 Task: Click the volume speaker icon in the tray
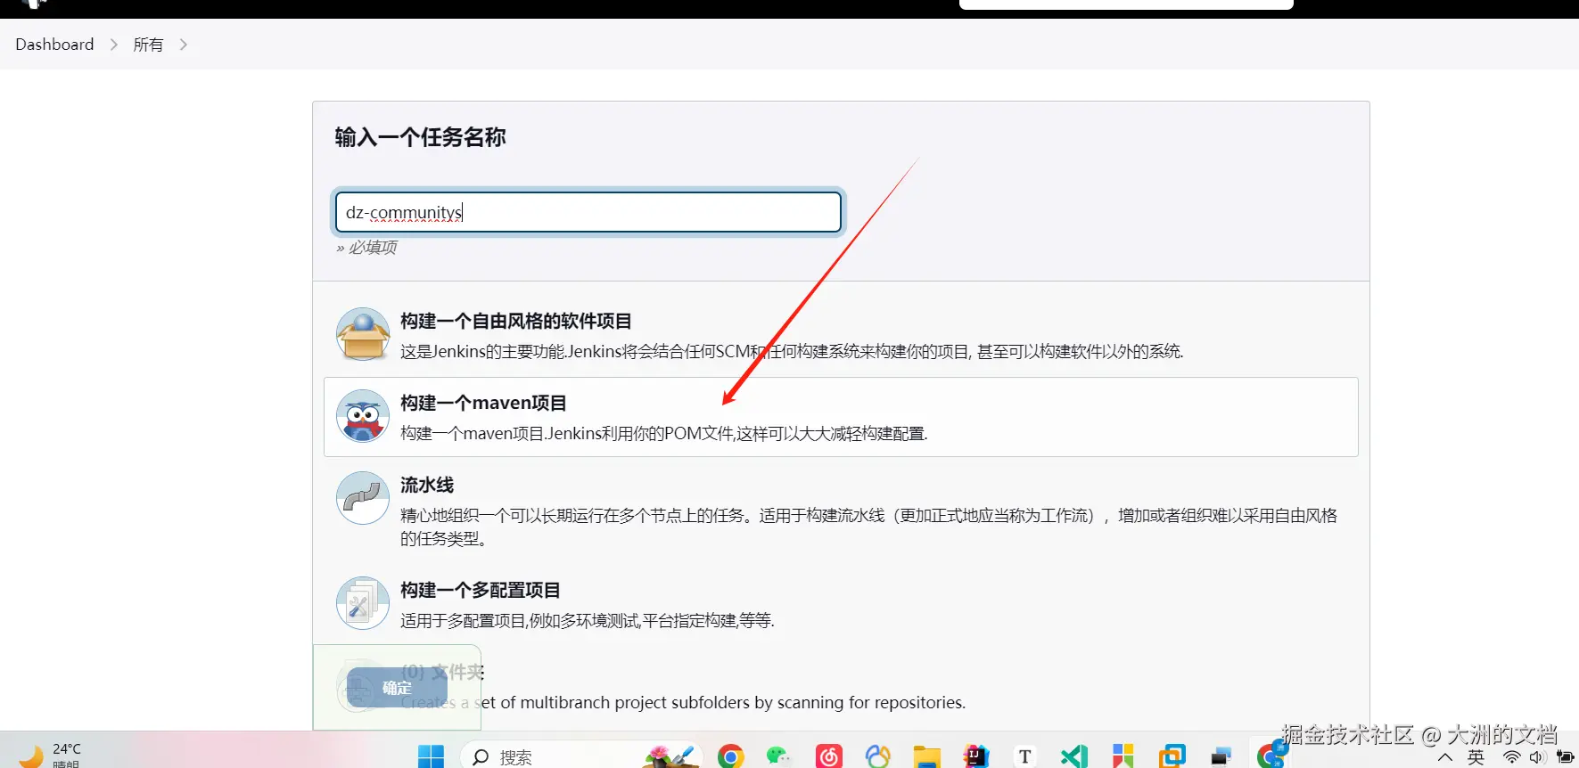click(x=1536, y=757)
